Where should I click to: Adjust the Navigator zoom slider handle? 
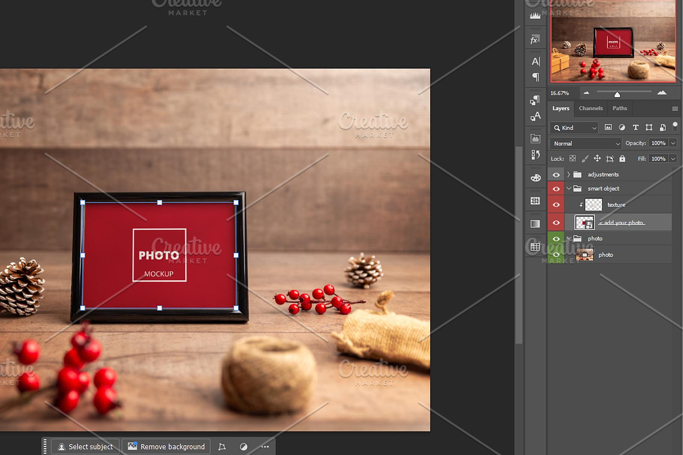pyautogui.click(x=617, y=94)
